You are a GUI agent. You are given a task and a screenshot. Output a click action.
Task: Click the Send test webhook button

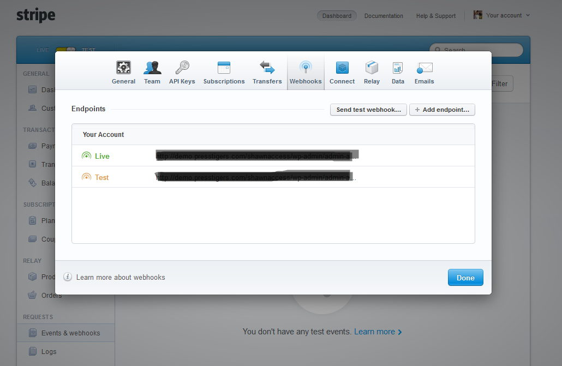click(368, 110)
